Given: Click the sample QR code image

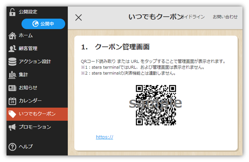Looking at the screenshot, I should click(156, 105).
